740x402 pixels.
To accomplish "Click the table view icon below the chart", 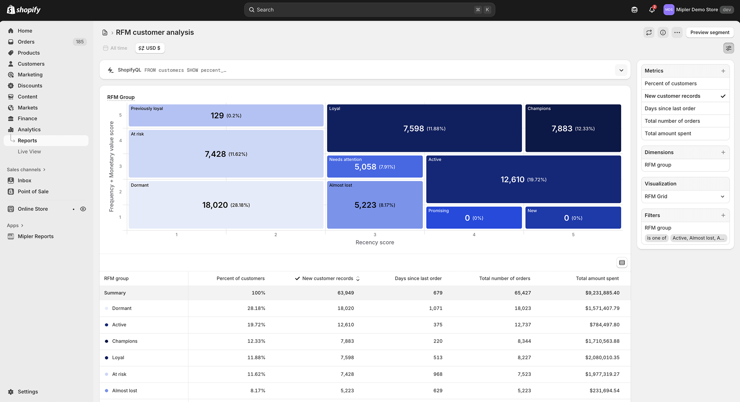I will click(x=622, y=262).
